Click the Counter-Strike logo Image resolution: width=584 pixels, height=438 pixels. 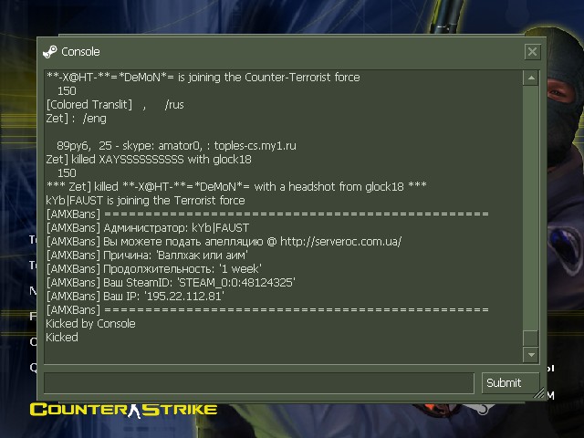tap(123, 410)
